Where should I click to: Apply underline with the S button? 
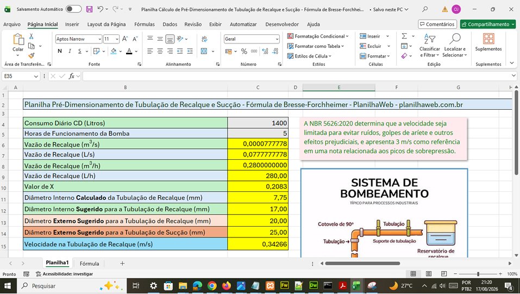point(79,51)
